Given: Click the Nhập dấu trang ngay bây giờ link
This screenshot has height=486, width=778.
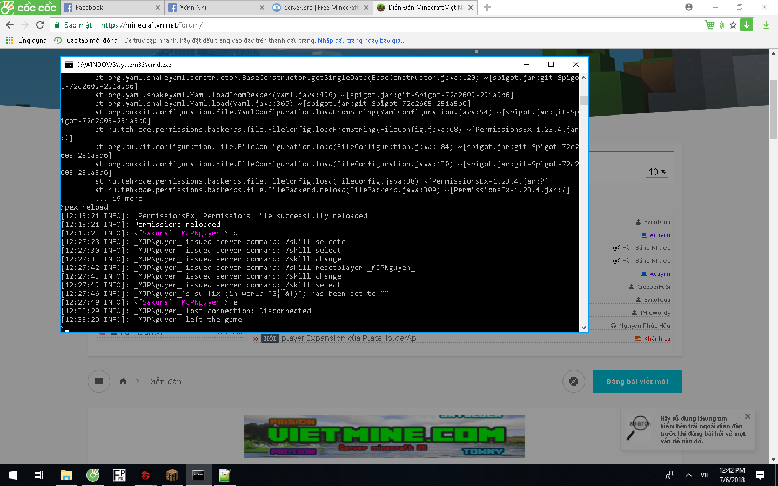Looking at the screenshot, I should tap(361, 40).
